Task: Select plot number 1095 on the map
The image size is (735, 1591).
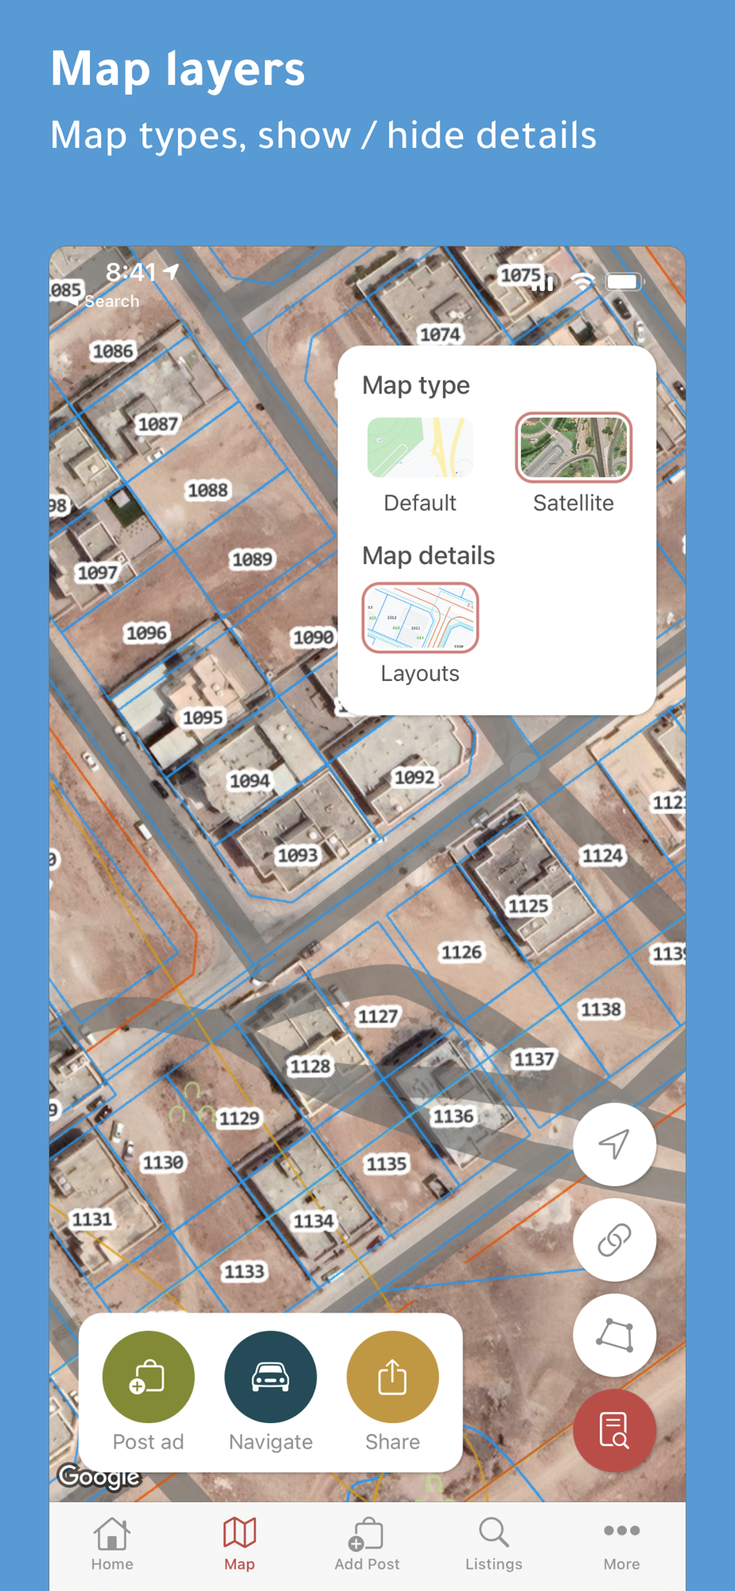Action: 203,718
